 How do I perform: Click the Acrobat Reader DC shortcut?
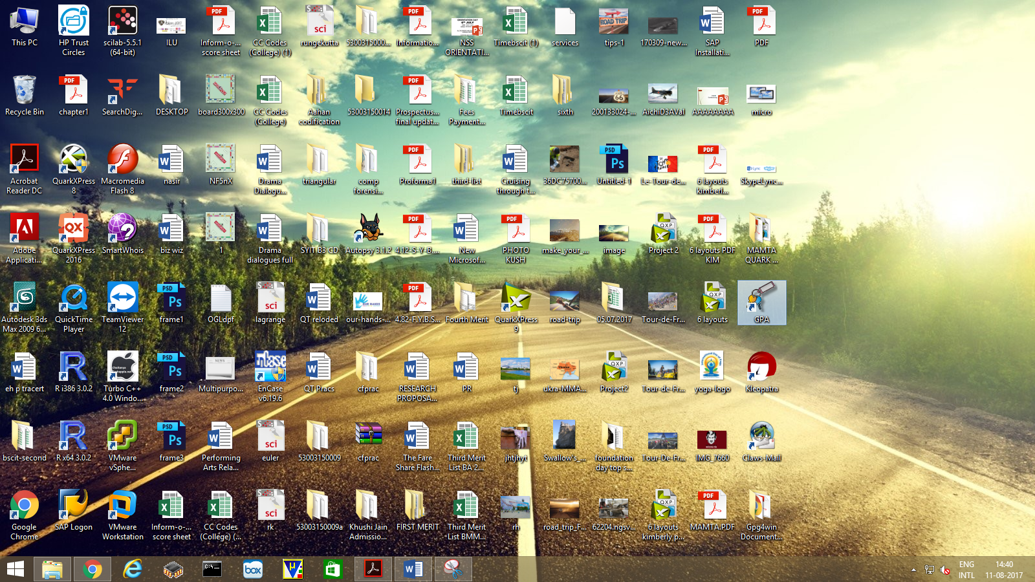[x=25, y=160]
